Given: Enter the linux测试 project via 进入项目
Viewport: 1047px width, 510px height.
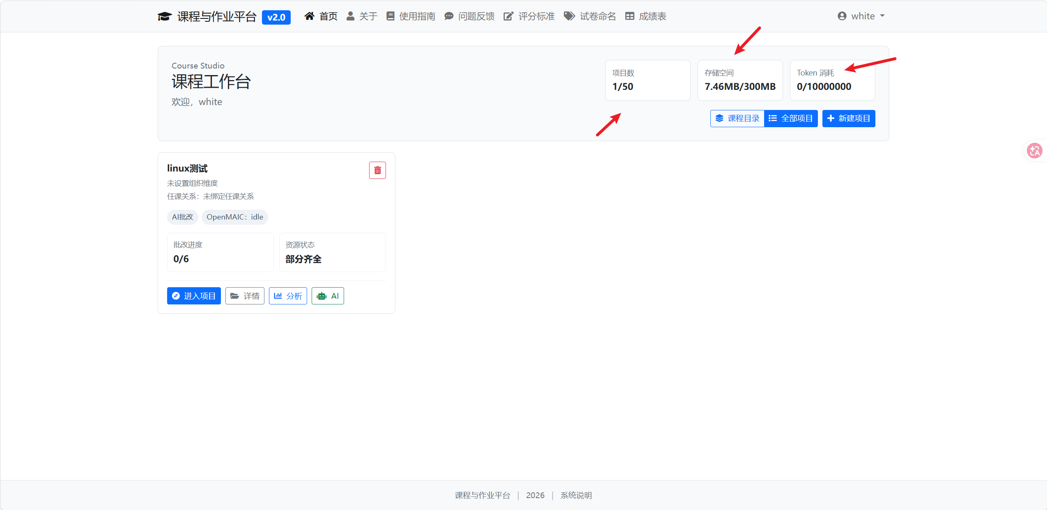Looking at the screenshot, I should (194, 296).
